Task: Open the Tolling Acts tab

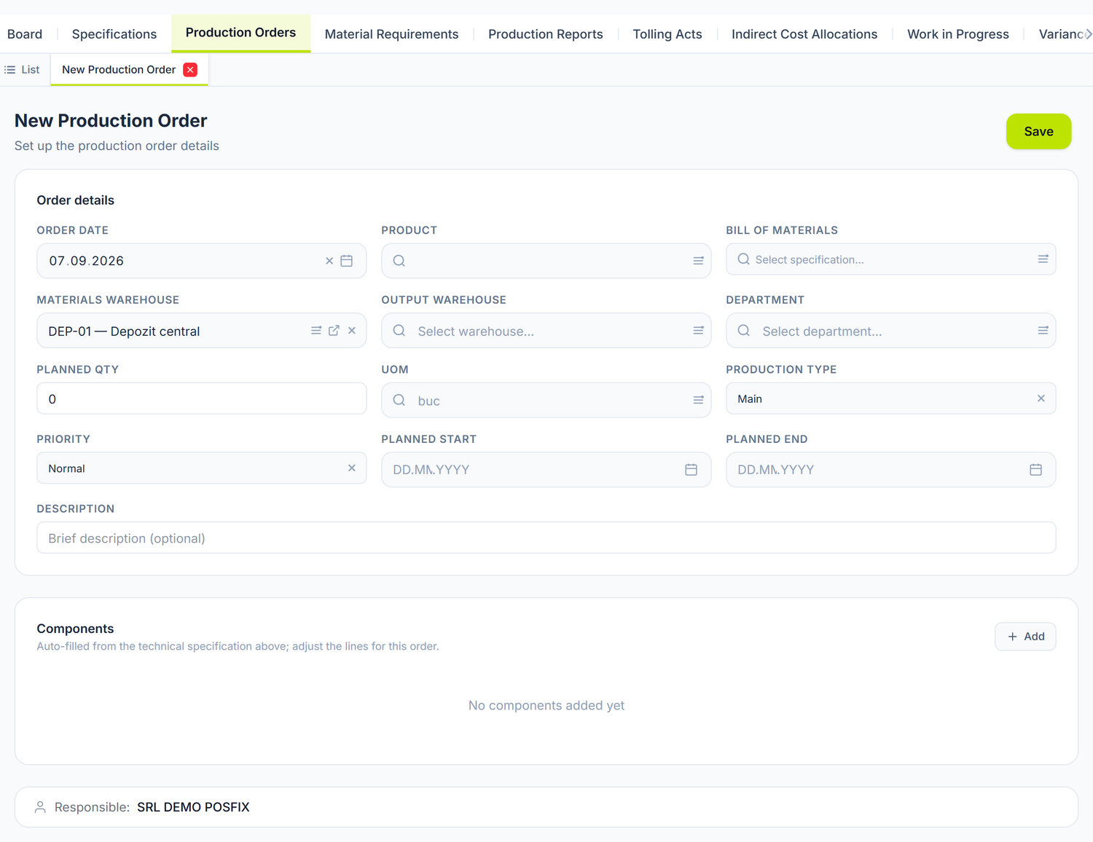Action: point(667,34)
